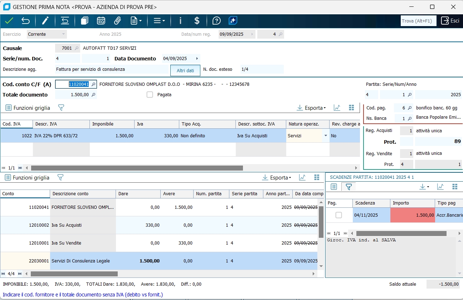The width and height of the screenshot is (463, 300).
Task: Open Funzioni griglia in IVA grid
Action: pyautogui.click(x=28, y=108)
